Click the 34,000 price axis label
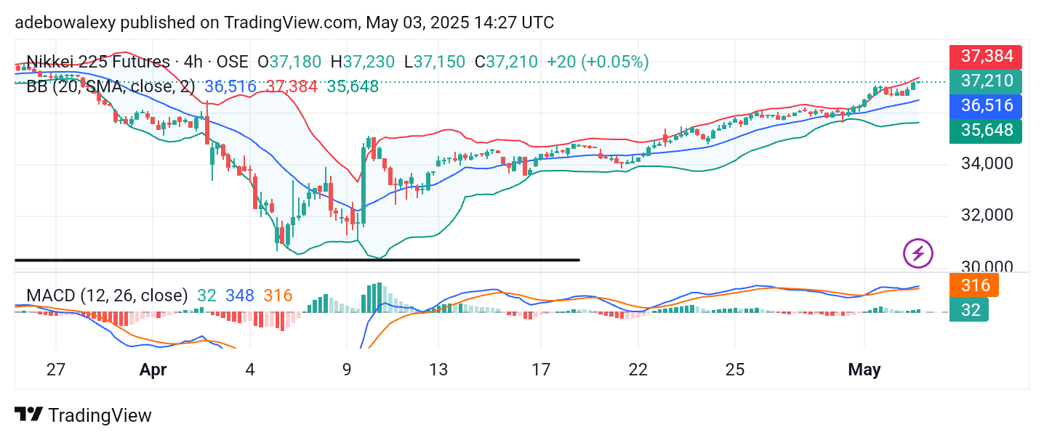 click(987, 164)
